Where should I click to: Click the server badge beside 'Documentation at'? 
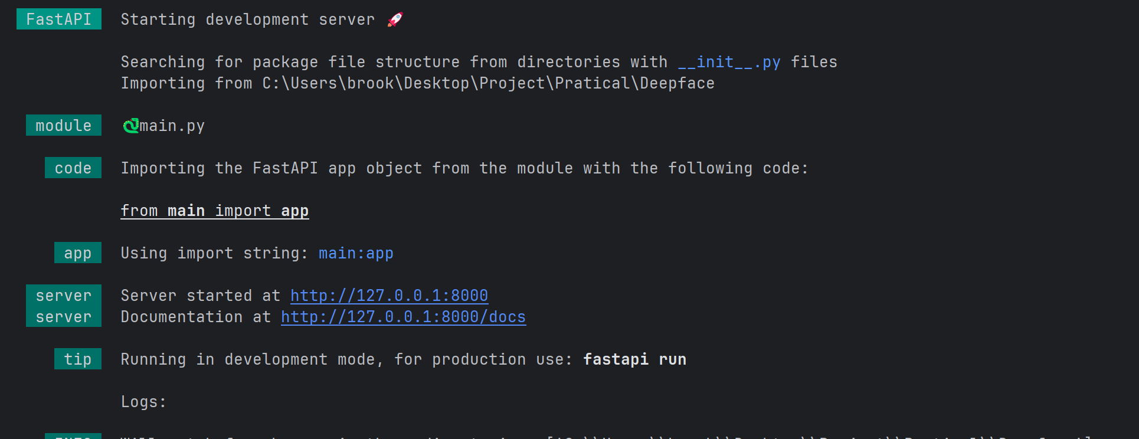point(64,317)
